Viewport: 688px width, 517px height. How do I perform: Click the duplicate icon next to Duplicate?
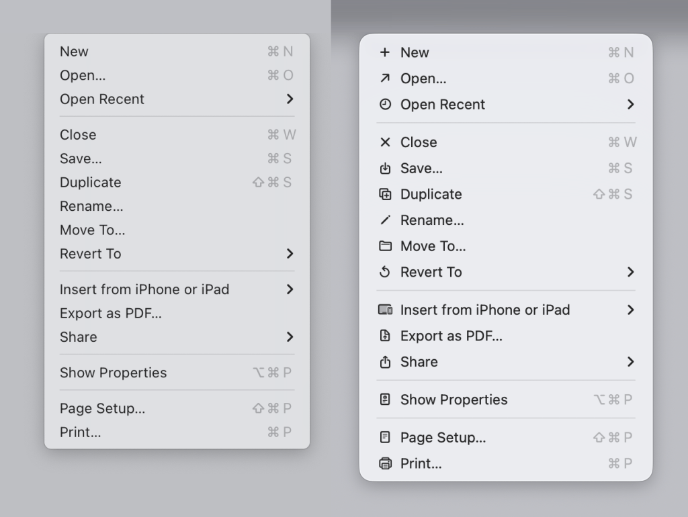[x=386, y=194]
